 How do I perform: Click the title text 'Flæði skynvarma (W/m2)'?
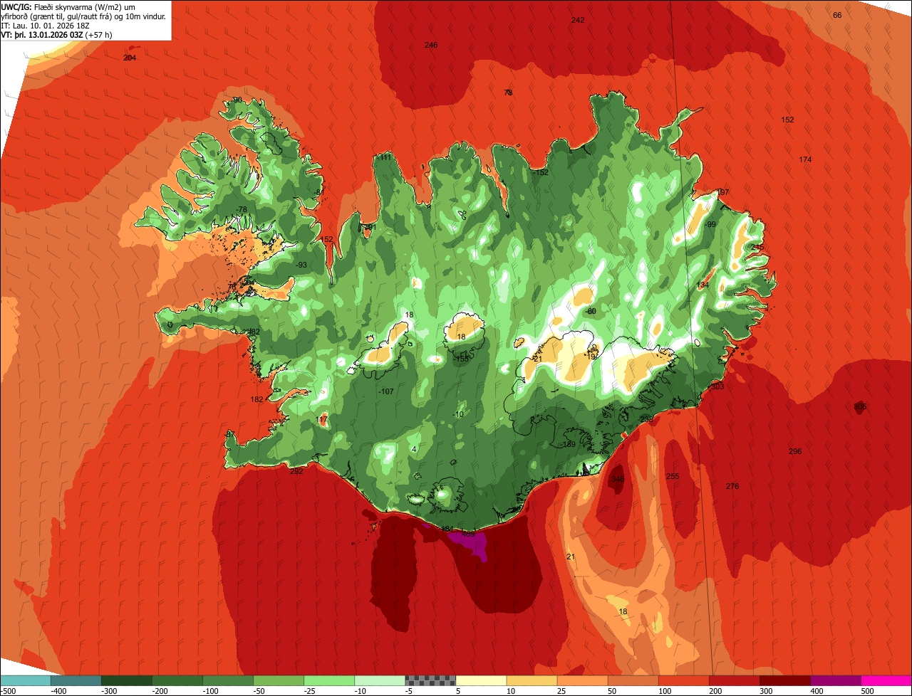(x=77, y=7)
